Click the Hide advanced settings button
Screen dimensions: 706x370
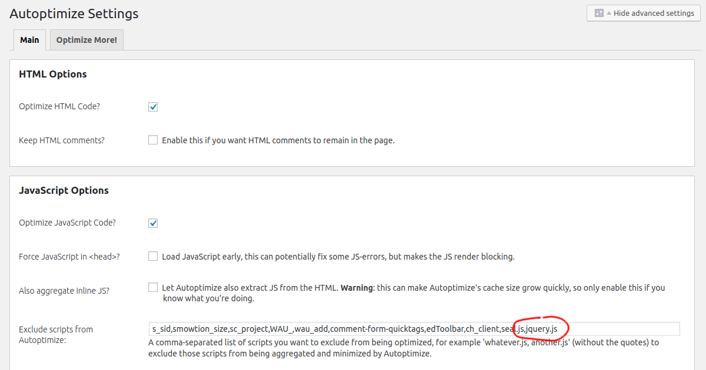click(643, 13)
